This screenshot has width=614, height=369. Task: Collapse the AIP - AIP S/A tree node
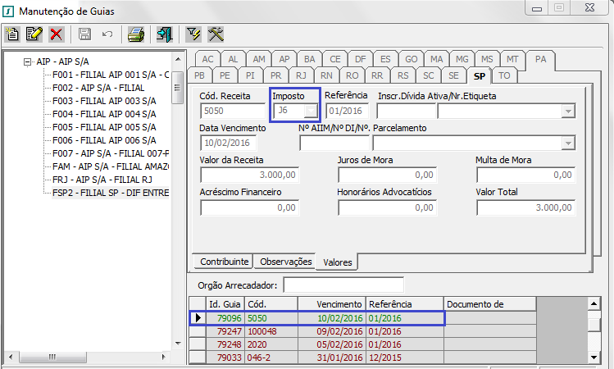[x=28, y=61]
